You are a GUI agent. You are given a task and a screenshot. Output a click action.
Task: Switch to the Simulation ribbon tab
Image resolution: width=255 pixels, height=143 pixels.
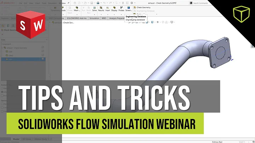(94, 18)
